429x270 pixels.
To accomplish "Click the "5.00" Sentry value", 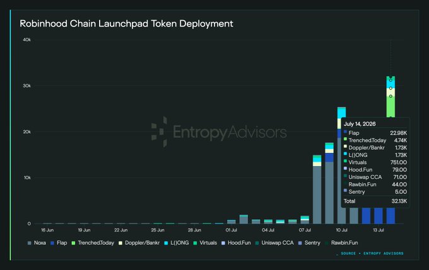I will (401, 192).
